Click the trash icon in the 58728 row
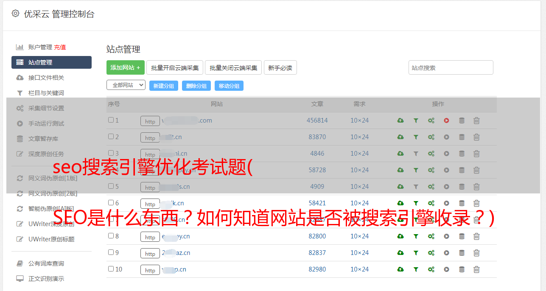This screenshot has width=546, height=291. pos(476,170)
